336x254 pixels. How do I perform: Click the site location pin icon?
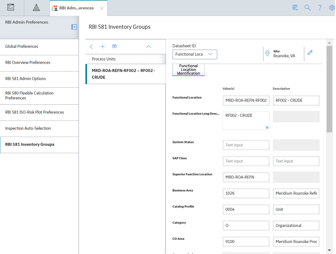(x=268, y=53)
